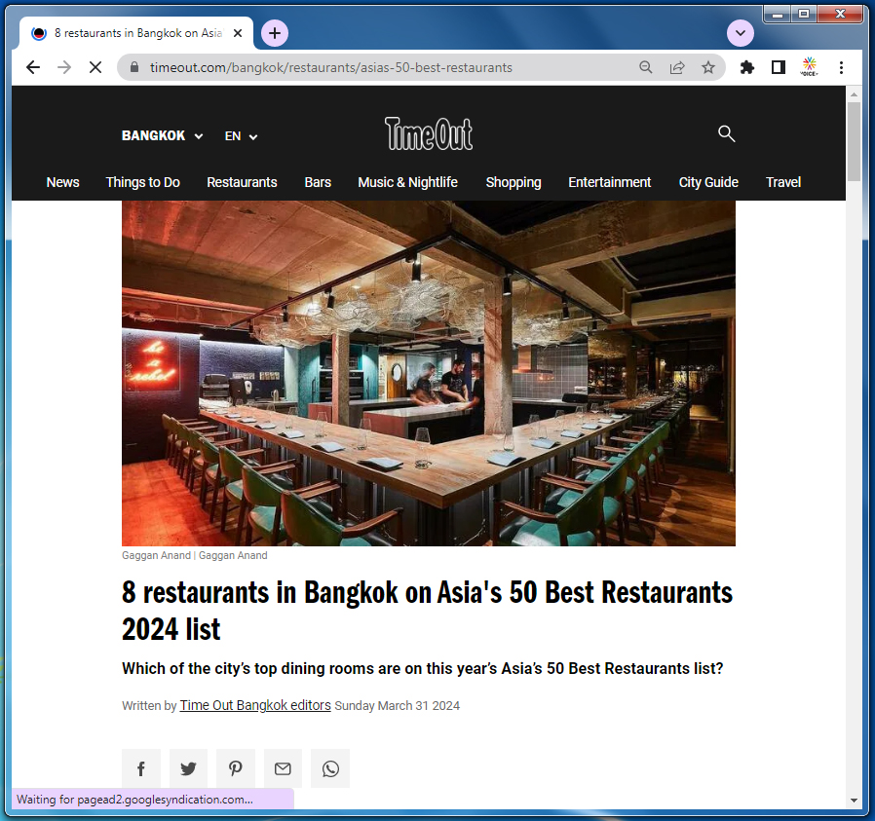Open the tab search dropdown chevron
Screen dimensions: 875x821
[x=740, y=33]
